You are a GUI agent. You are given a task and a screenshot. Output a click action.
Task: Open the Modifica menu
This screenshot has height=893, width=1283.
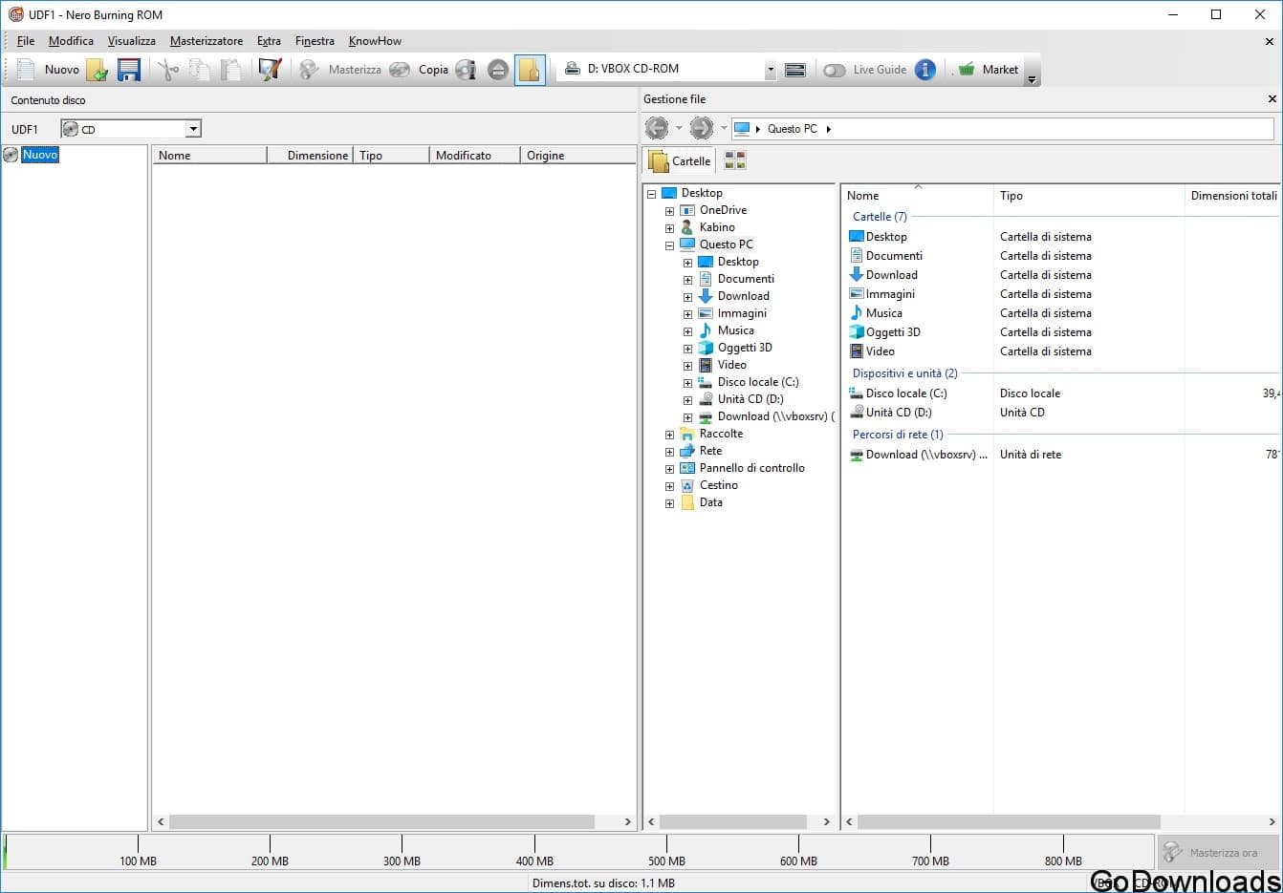[71, 41]
